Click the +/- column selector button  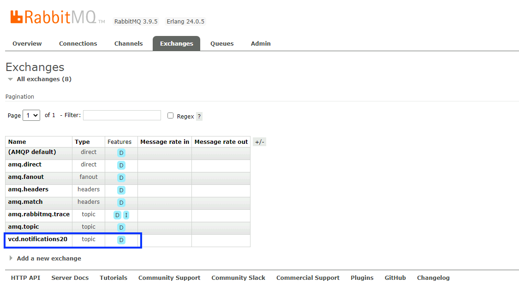260,142
